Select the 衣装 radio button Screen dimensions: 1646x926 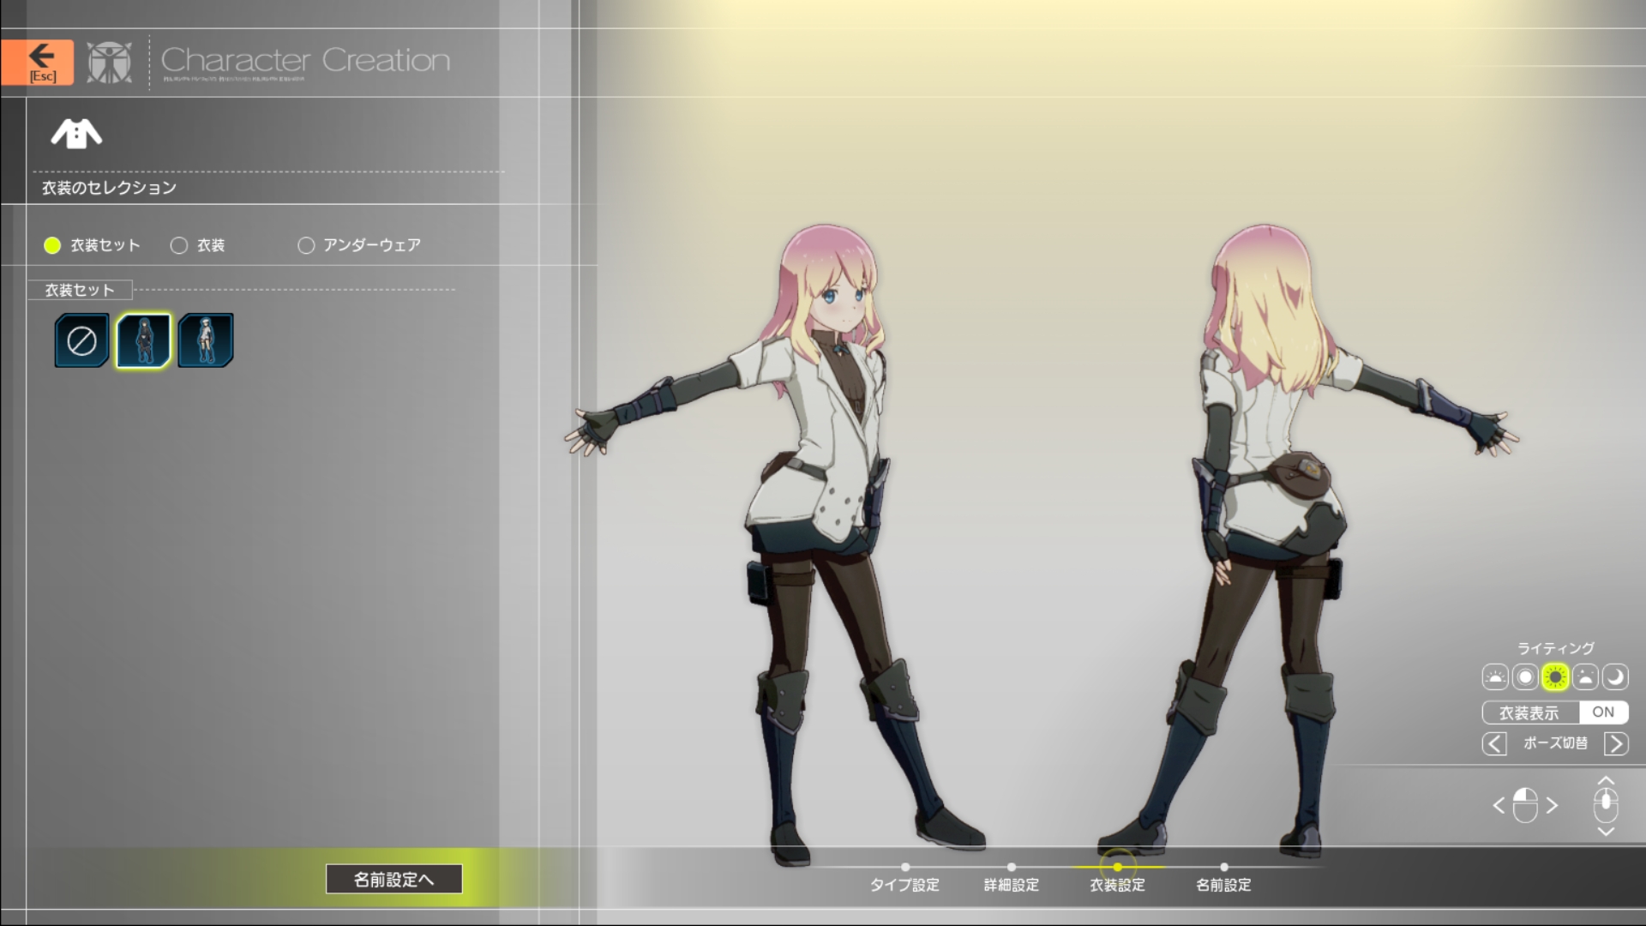click(x=179, y=245)
